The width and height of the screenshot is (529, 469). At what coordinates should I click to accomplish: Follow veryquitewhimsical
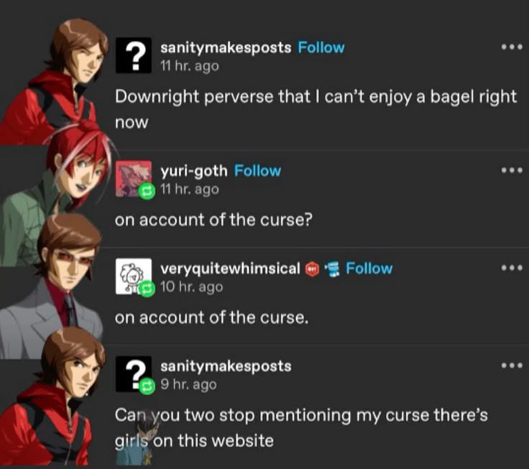click(369, 269)
